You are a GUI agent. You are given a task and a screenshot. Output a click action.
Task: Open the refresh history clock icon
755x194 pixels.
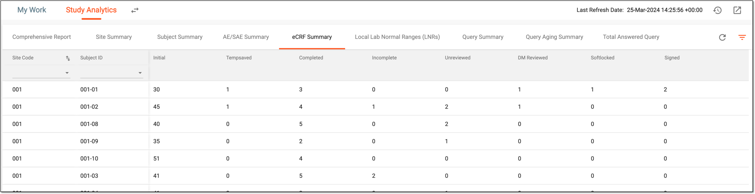click(x=718, y=10)
